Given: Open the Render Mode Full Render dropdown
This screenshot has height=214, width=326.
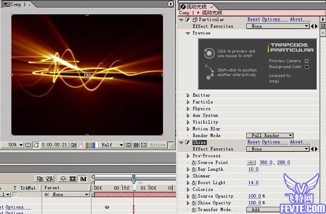Looking at the screenshot, I should (270, 135).
